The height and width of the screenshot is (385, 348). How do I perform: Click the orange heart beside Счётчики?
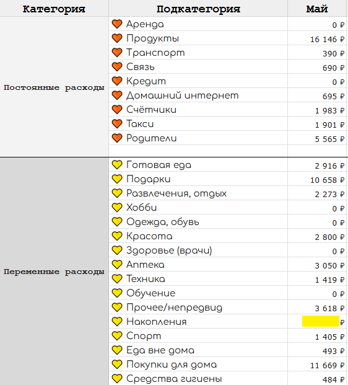click(117, 110)
